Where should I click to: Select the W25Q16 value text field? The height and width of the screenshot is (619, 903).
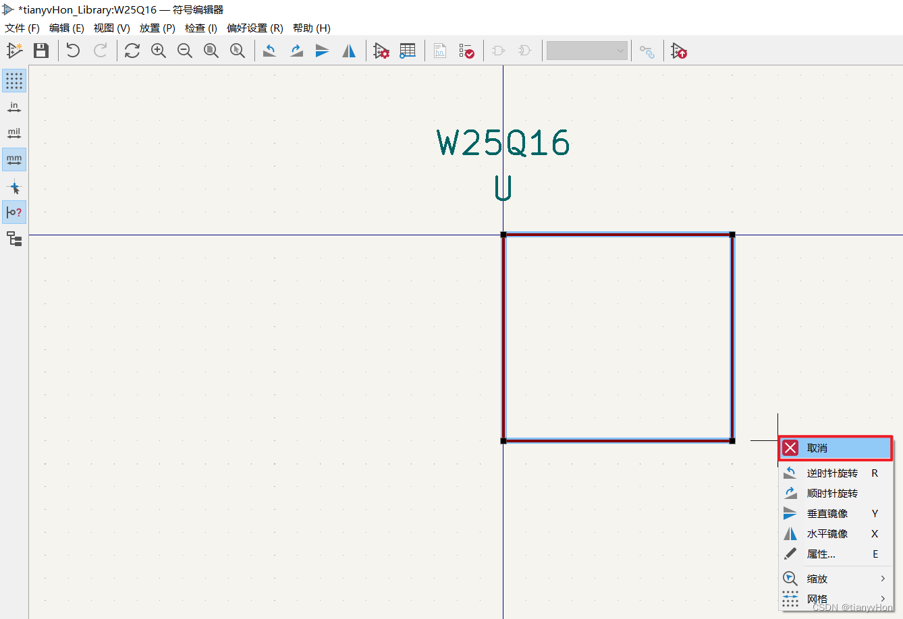[x=503, y=143]
